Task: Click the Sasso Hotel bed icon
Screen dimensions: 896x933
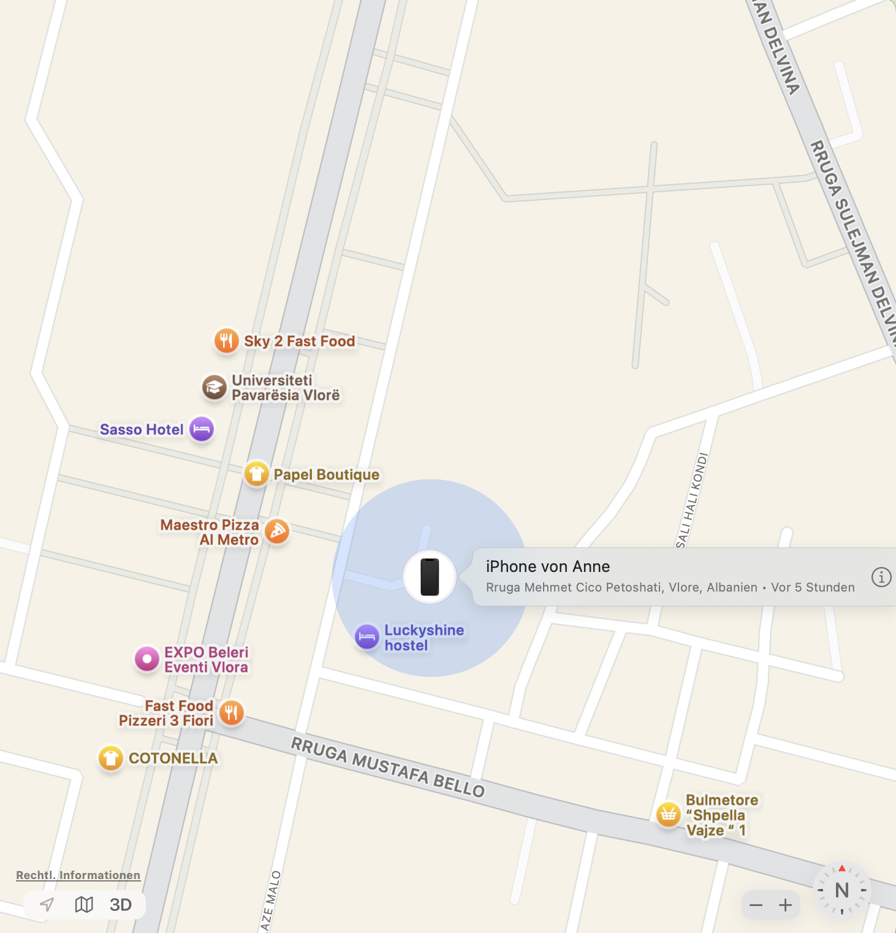Action: (202, 429)
